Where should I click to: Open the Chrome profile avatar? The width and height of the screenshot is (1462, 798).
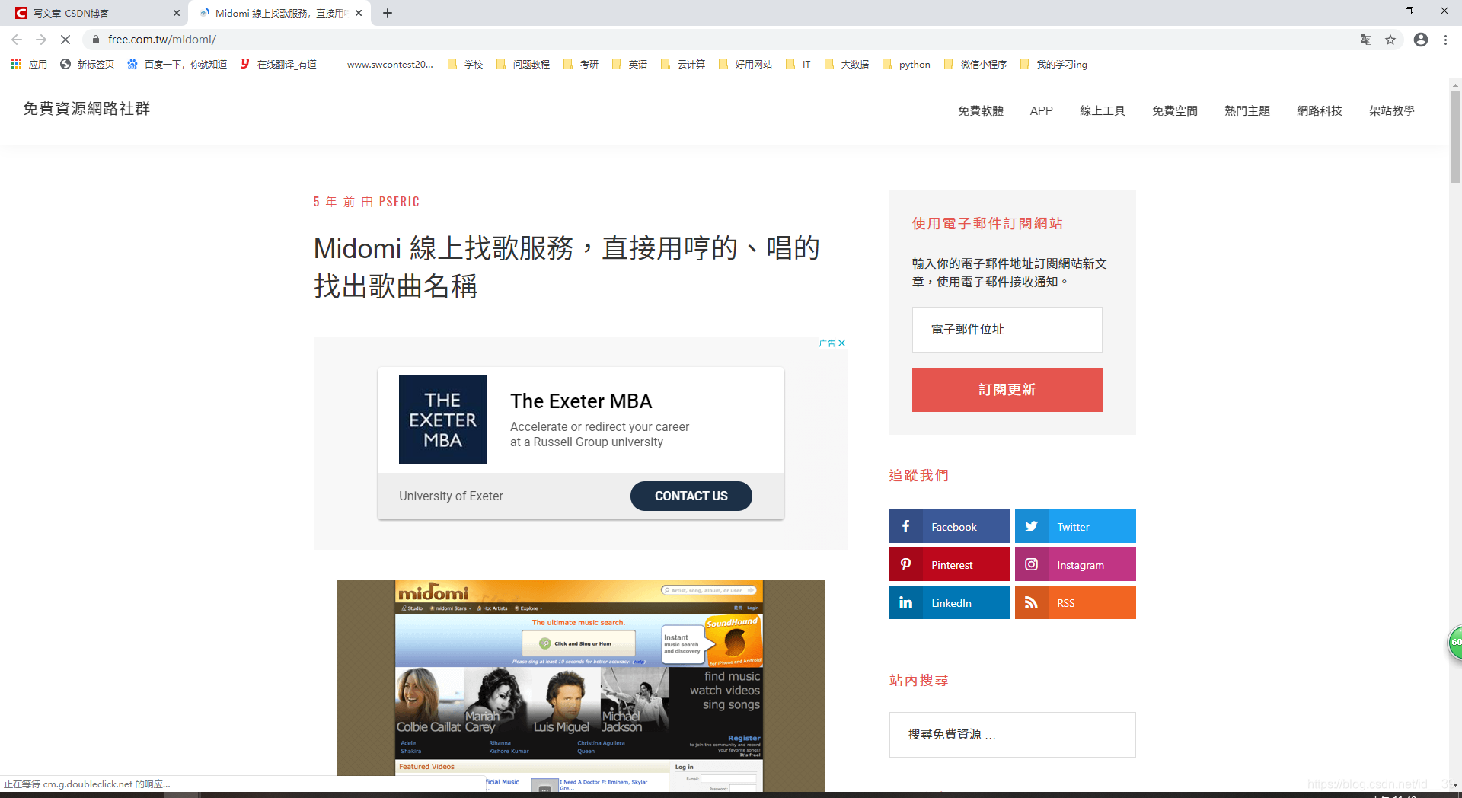pos(1421,40)
